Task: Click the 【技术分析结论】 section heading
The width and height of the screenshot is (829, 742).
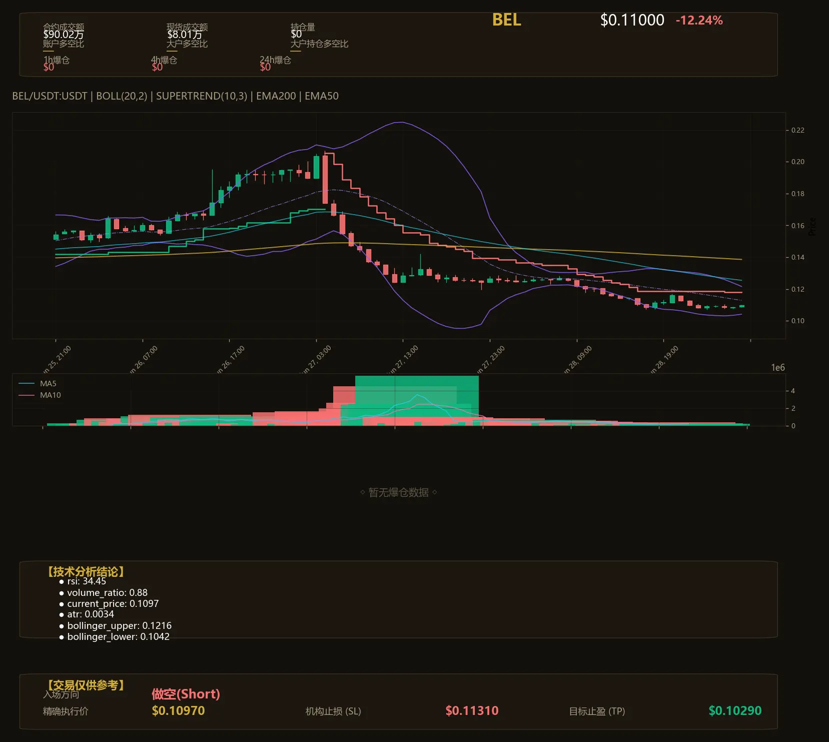Action: 86,572
